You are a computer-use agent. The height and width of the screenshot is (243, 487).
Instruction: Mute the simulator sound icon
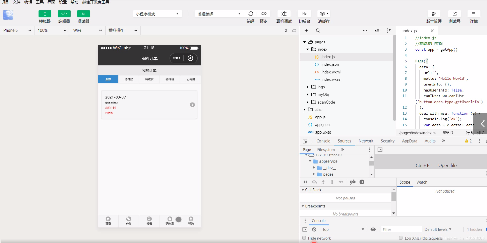[286, 31]
